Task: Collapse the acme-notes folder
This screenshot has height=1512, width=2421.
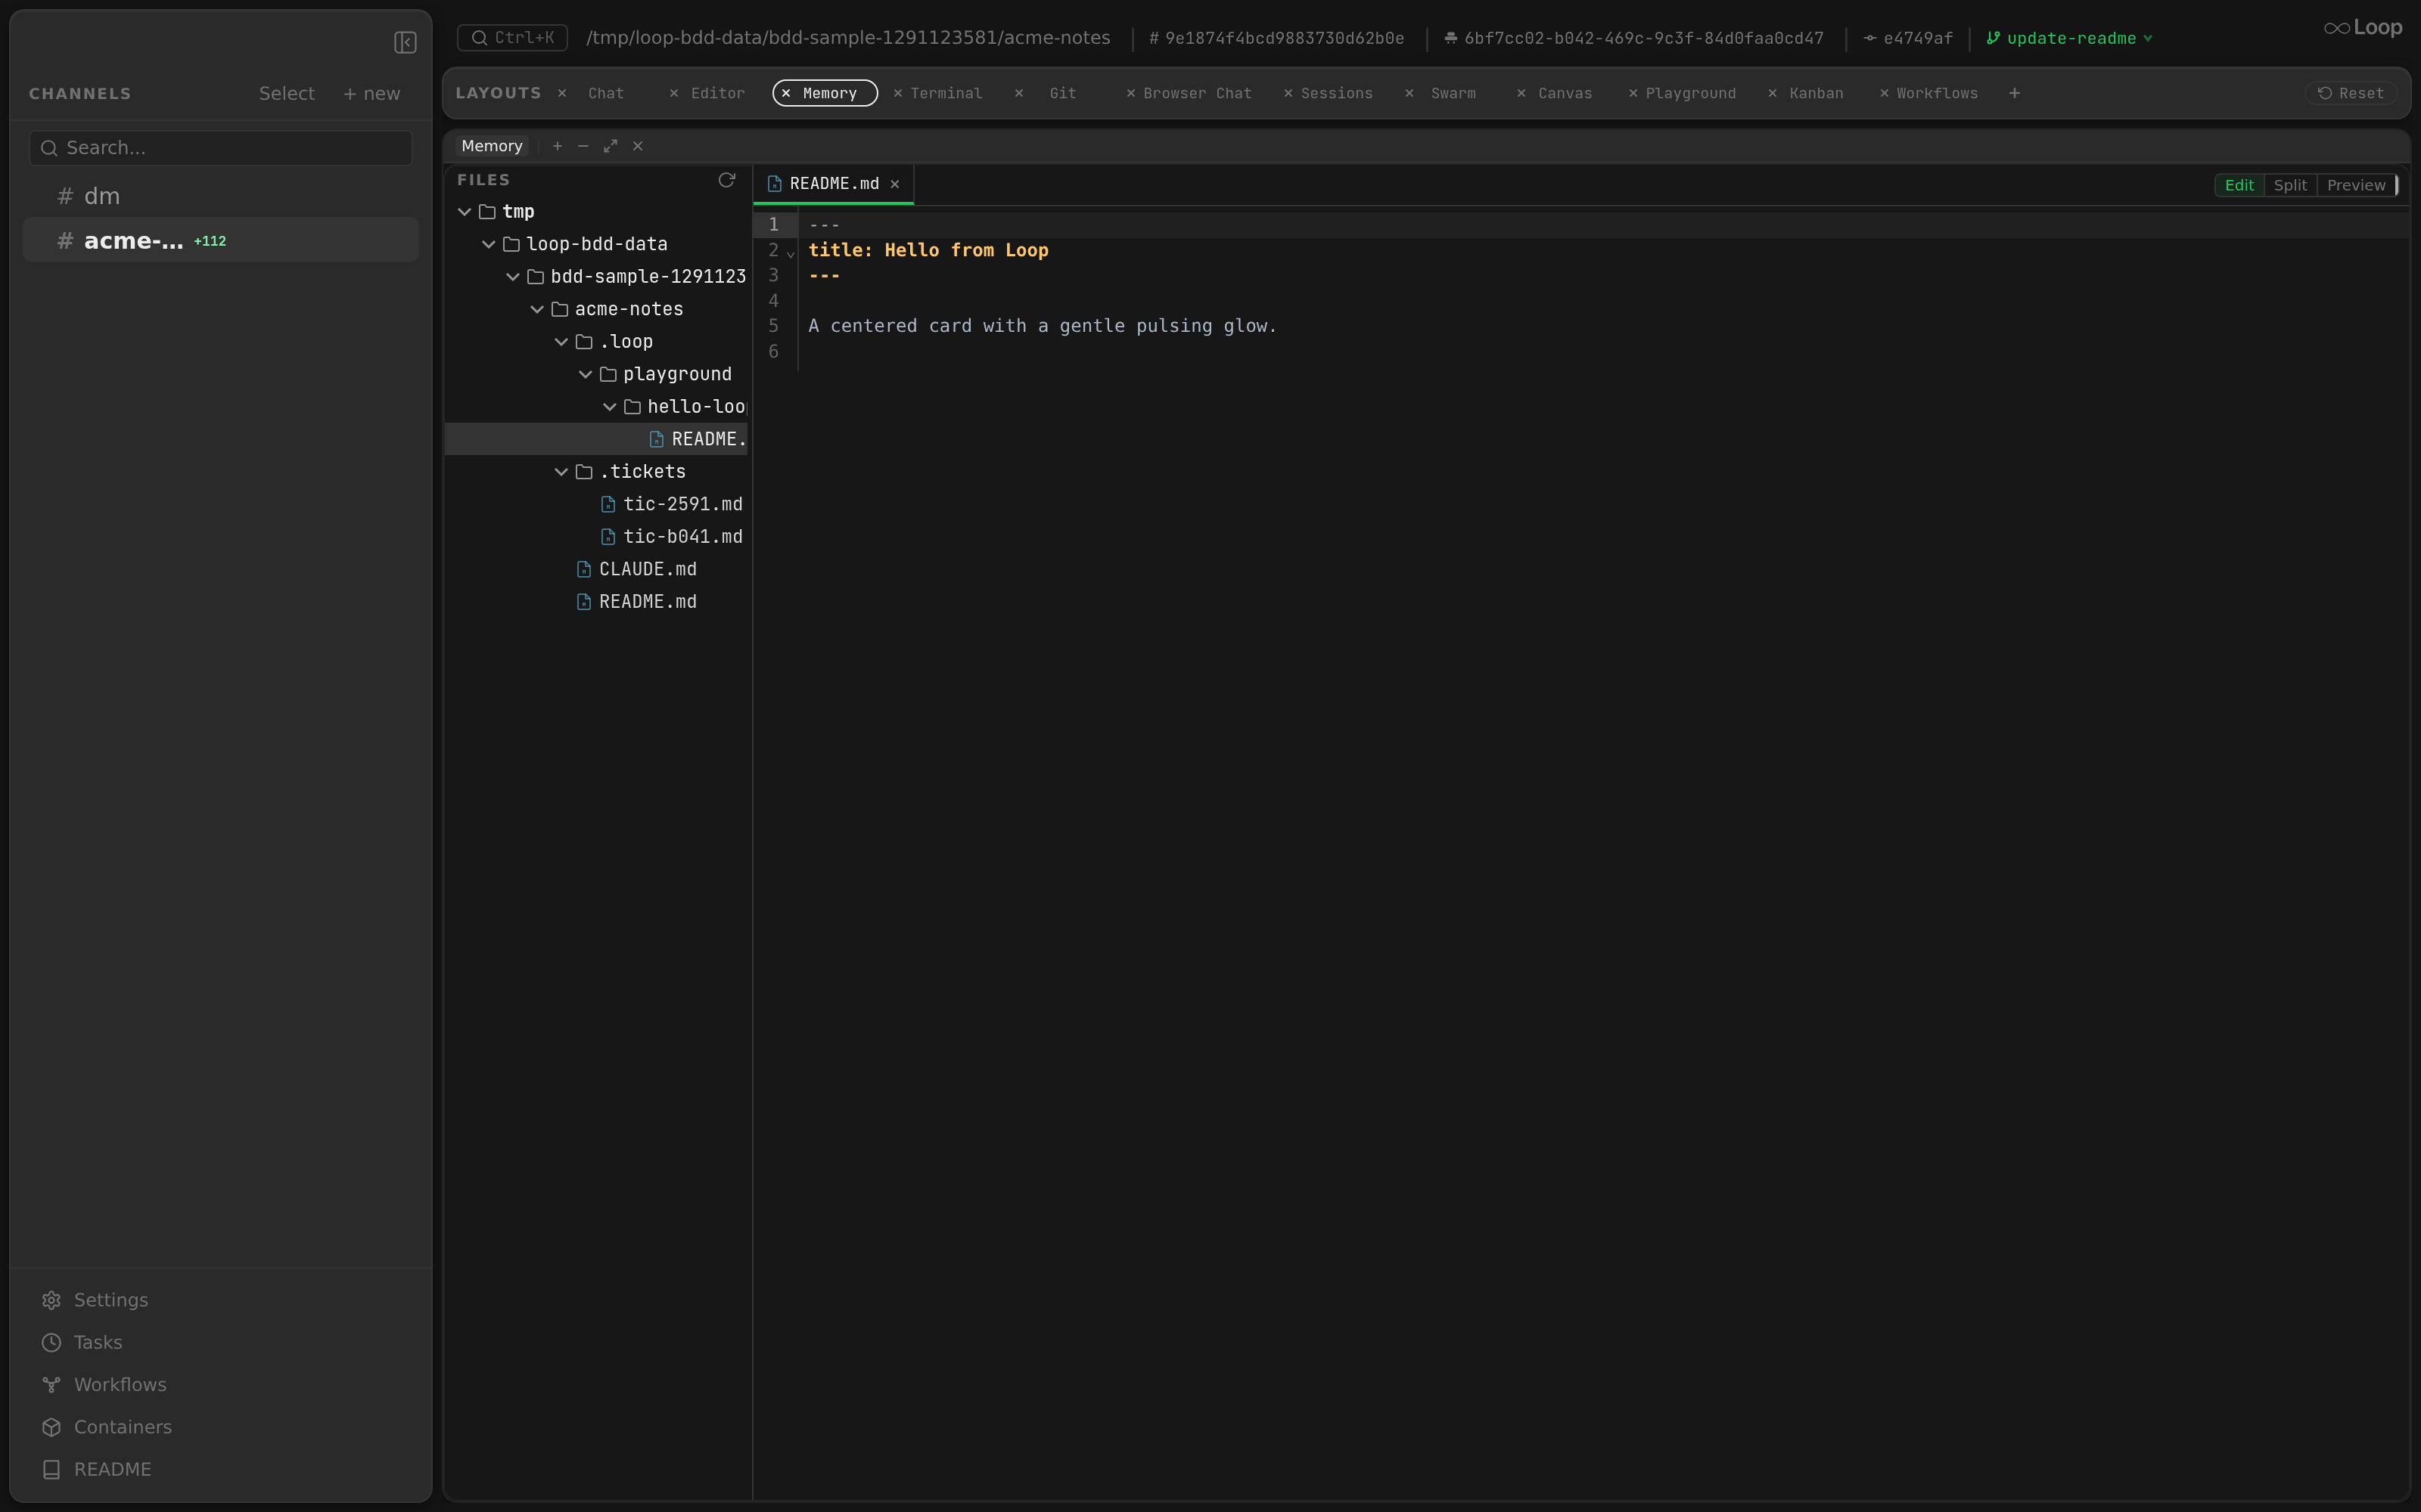Action: point(537,309)
